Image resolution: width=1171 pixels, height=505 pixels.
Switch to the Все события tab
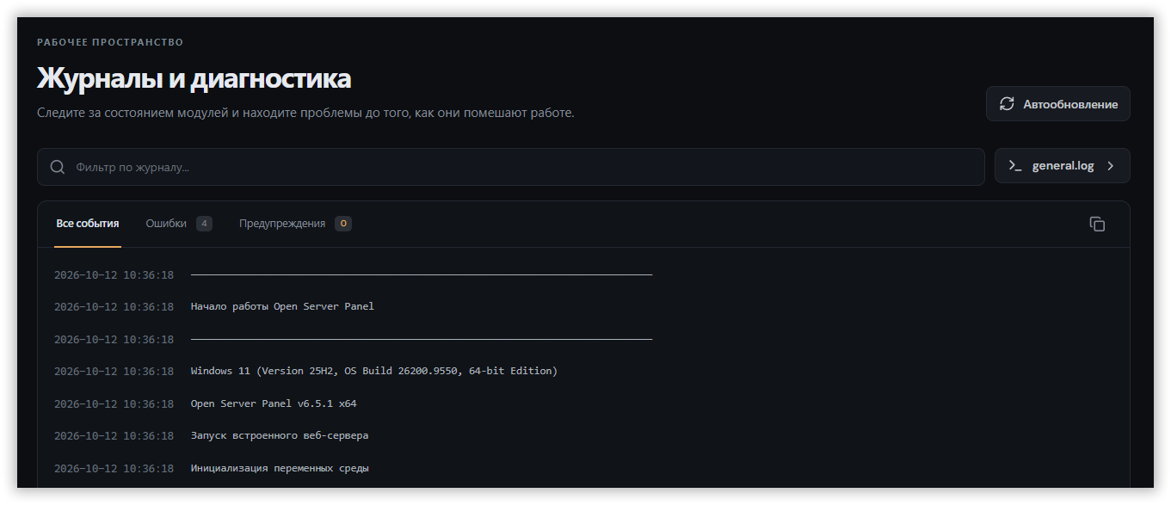[x=88, y=224]
